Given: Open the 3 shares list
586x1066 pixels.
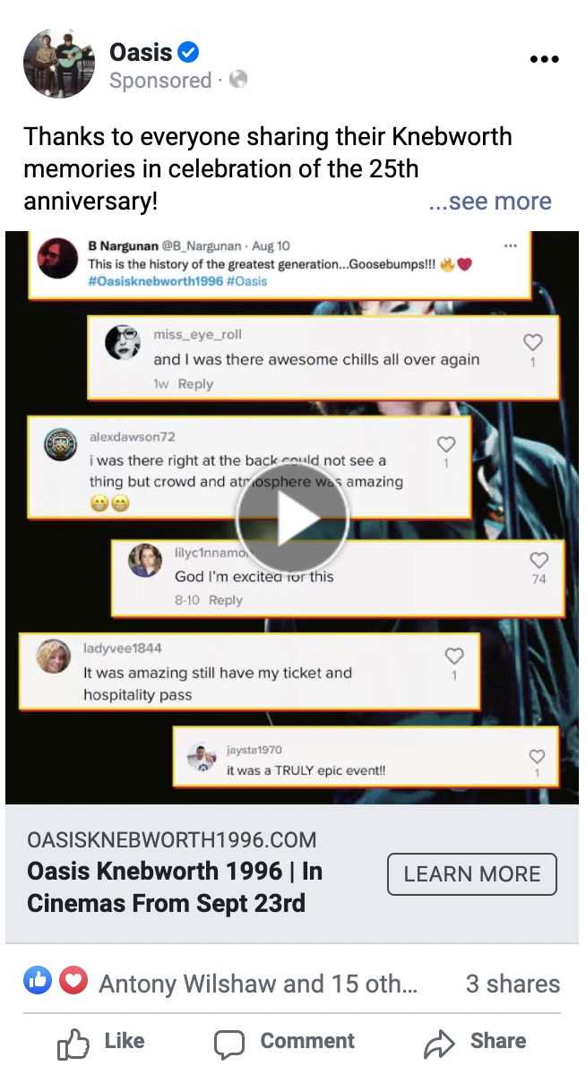Looking at the screenshot, I should [x=513, y=984].
